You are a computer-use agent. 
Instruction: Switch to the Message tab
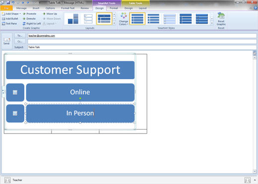[x=21, y=8]
